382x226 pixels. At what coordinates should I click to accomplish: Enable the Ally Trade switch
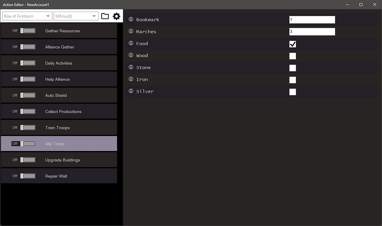28,144
